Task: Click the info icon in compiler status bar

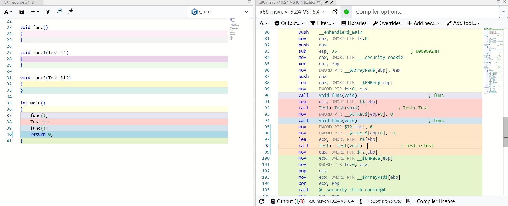Action: [x=361, y=201]
